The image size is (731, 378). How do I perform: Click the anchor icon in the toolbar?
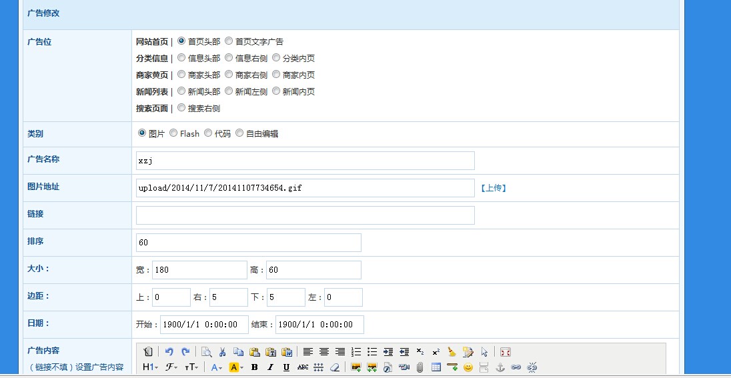coord(500,367)
